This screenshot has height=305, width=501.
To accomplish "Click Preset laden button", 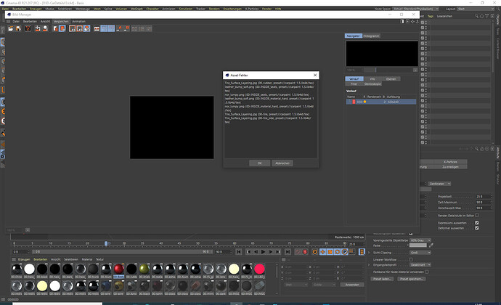I will point(382,279).
